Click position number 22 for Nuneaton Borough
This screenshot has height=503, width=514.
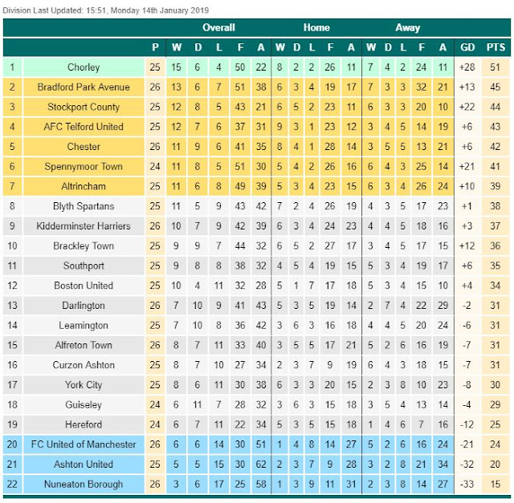[x=12, y=484]
